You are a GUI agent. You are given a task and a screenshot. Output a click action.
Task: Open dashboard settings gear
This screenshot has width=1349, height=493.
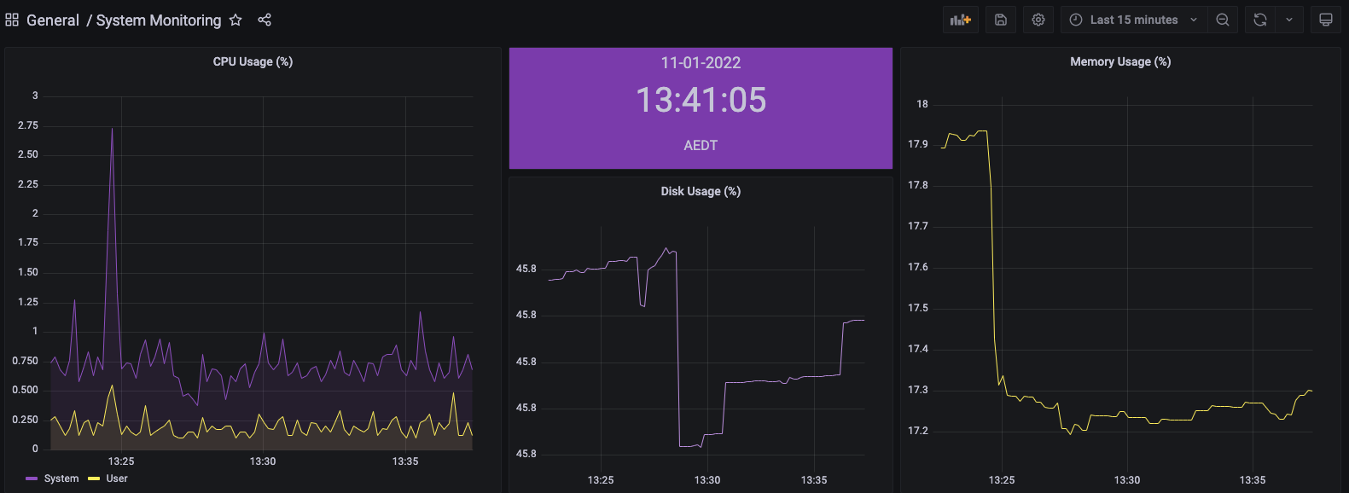pyautogui.click(x=1038, y=20)
